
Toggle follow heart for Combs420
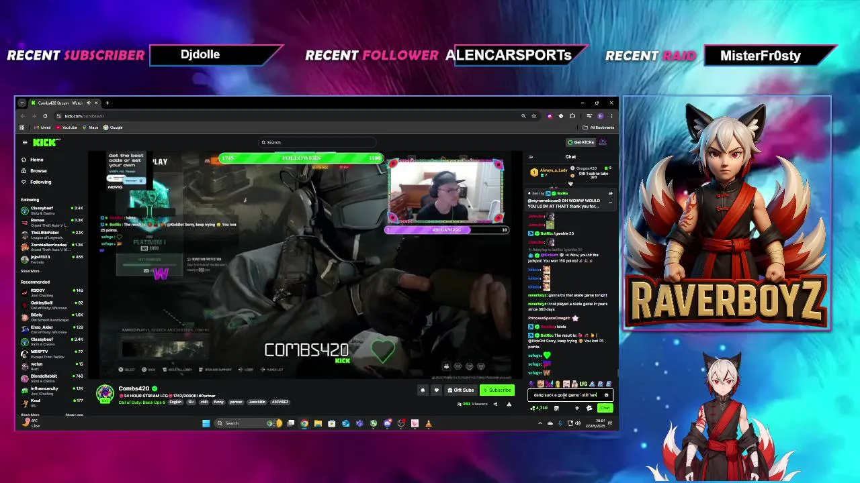click(x=436, y=390)
